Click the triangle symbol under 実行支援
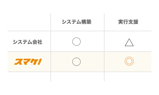 [129, 42]
